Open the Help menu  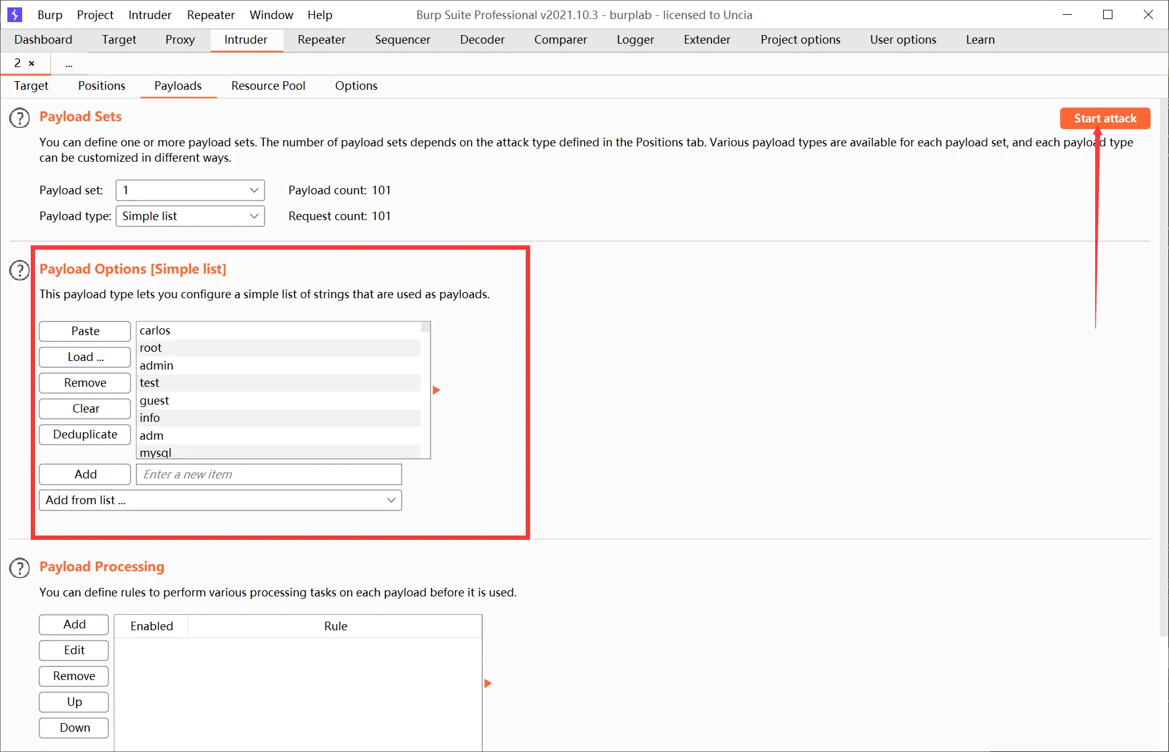click(x=320, y=15)
